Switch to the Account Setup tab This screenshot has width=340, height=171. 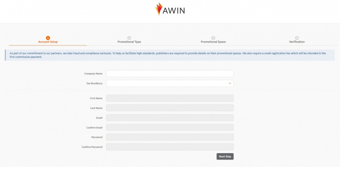(48, 42)
